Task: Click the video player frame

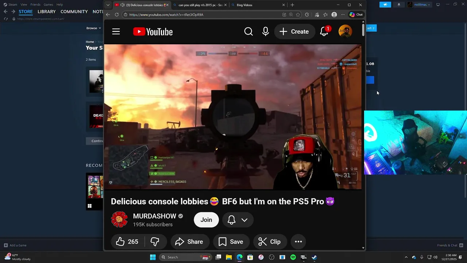Action: click(x=233, y=117)
